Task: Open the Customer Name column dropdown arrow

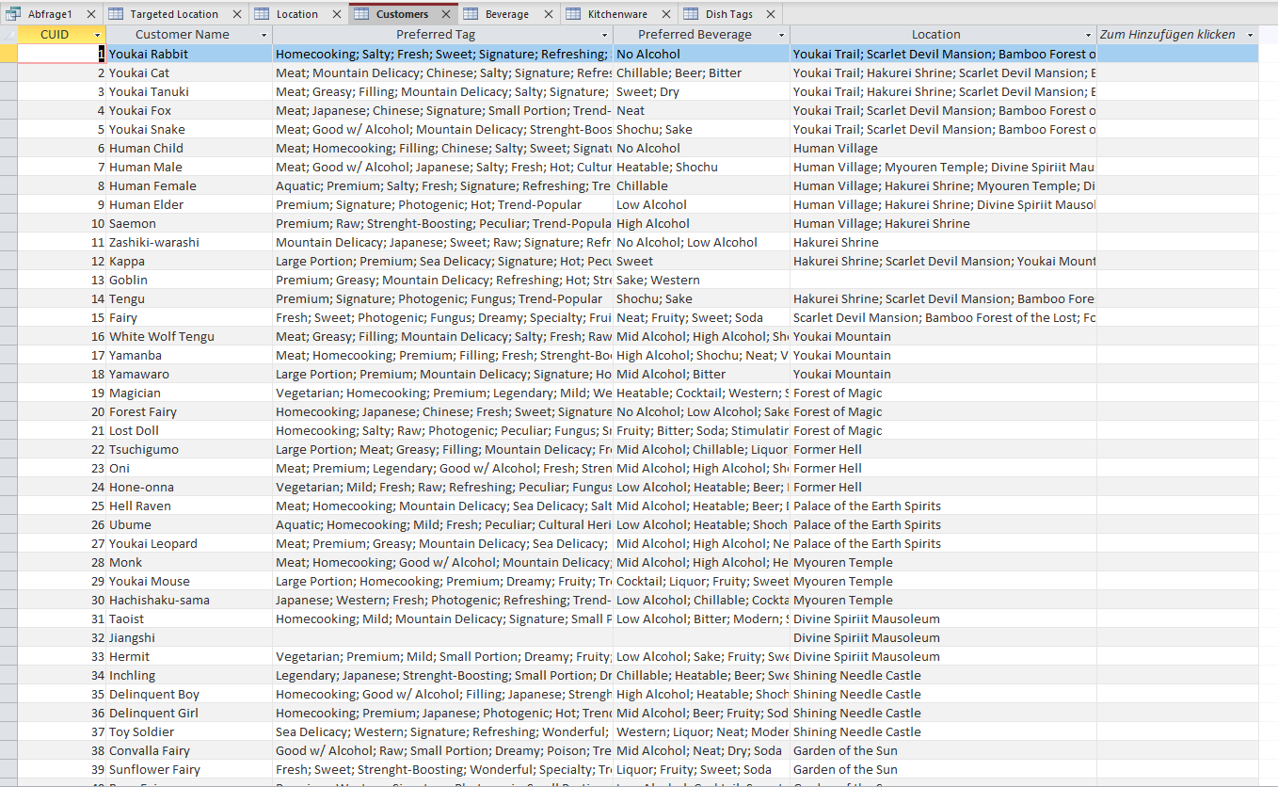Action: 264,35
